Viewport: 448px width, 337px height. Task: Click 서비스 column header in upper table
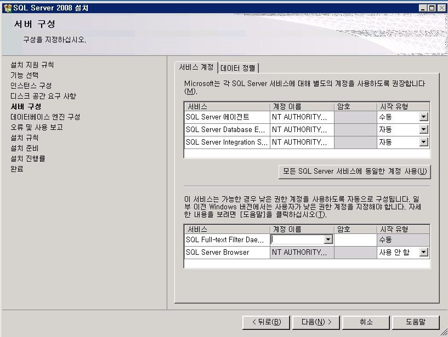(x=227, y=106)
